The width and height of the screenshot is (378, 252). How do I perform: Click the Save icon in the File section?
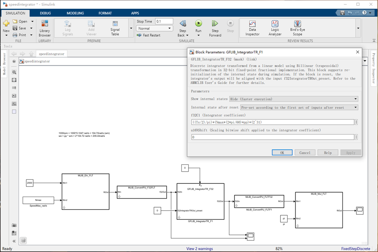click(x=15, y=28)
